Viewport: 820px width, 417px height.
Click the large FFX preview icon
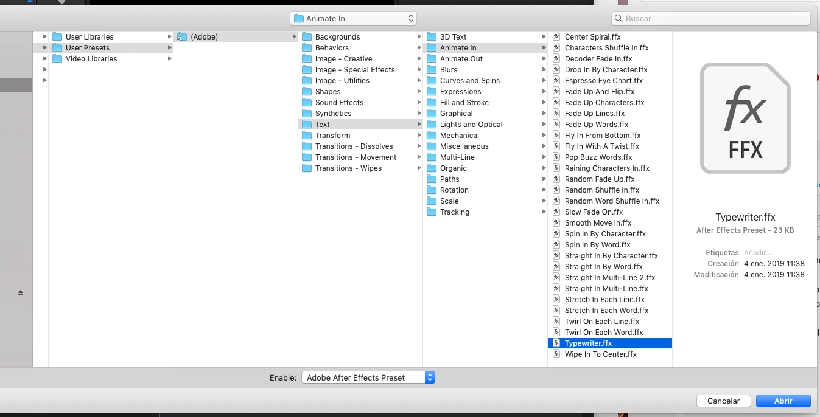pos(745,119)
